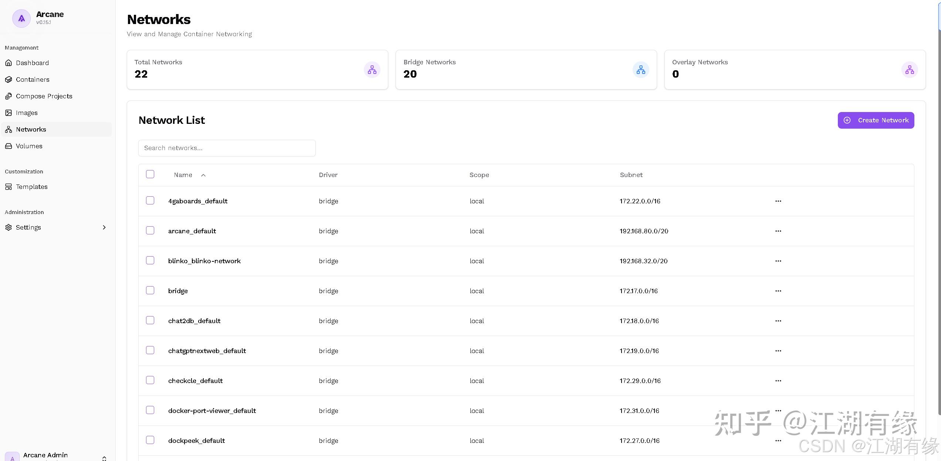Go to Networks sidebar item
Screen dimensions: 941x461
click(31, 129)
